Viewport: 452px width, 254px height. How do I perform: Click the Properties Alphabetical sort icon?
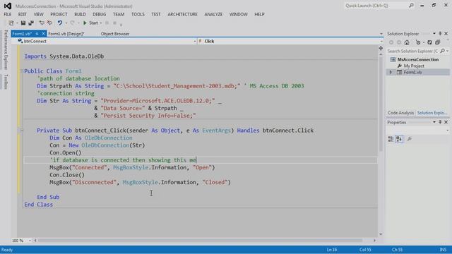399,139
